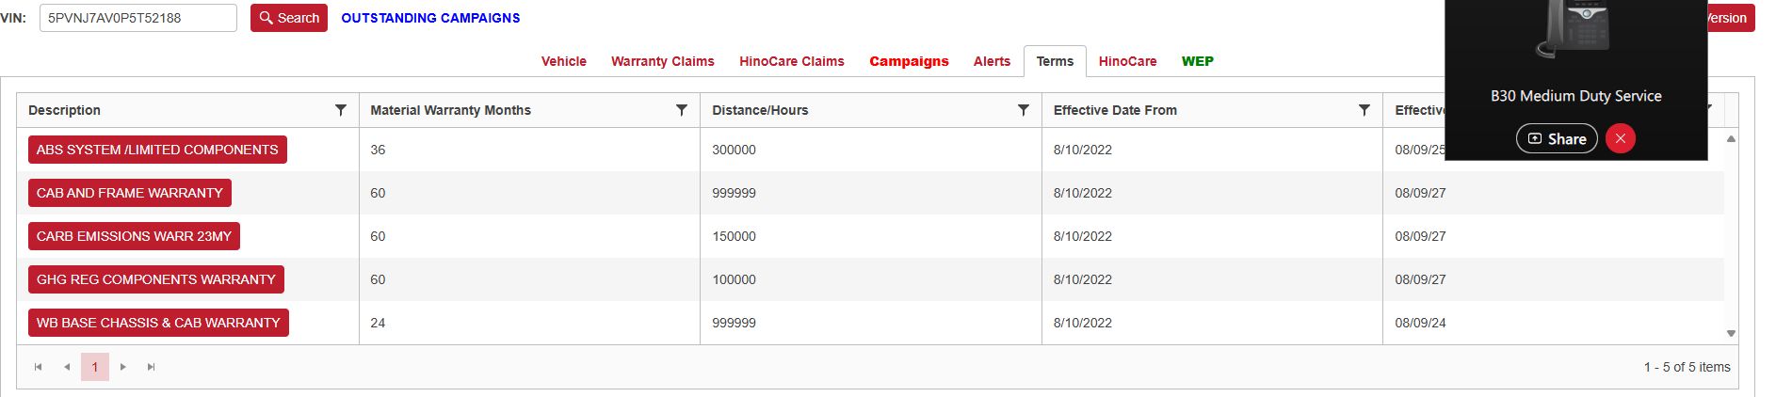This screenshot has height=397, width=1776.
Task: Open the HinoCare Claims tab
Action: coord(791,61)
